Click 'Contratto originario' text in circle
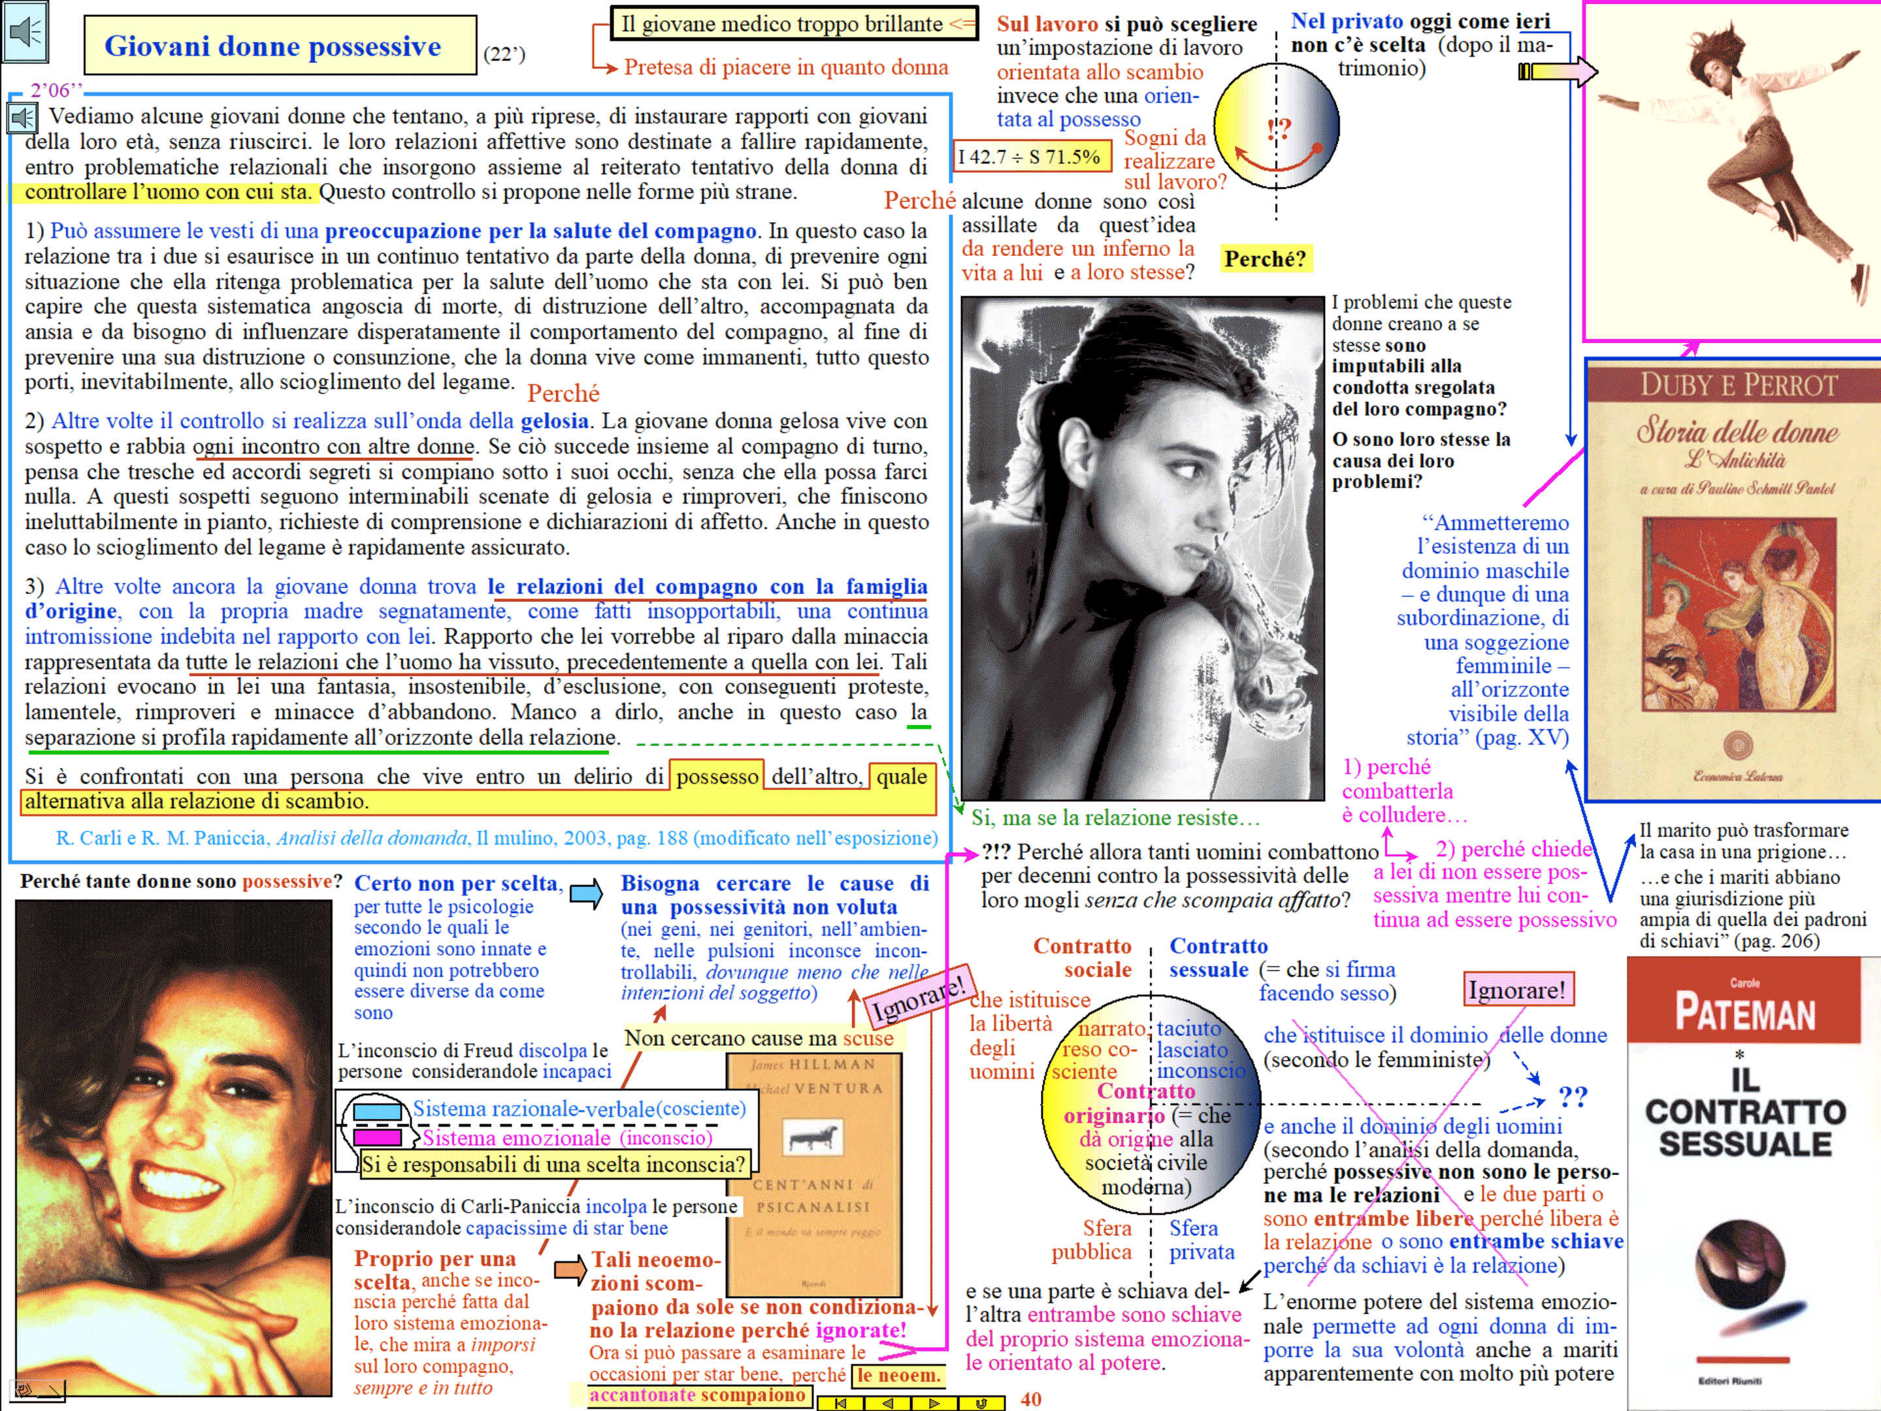Image resolution: width=1881 pixels, height=1411 pixels. coord(1130,1103)
